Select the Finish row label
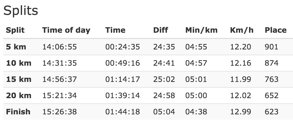Image resolution: width=293 pixels, height=123 pixels. point(18,112)
